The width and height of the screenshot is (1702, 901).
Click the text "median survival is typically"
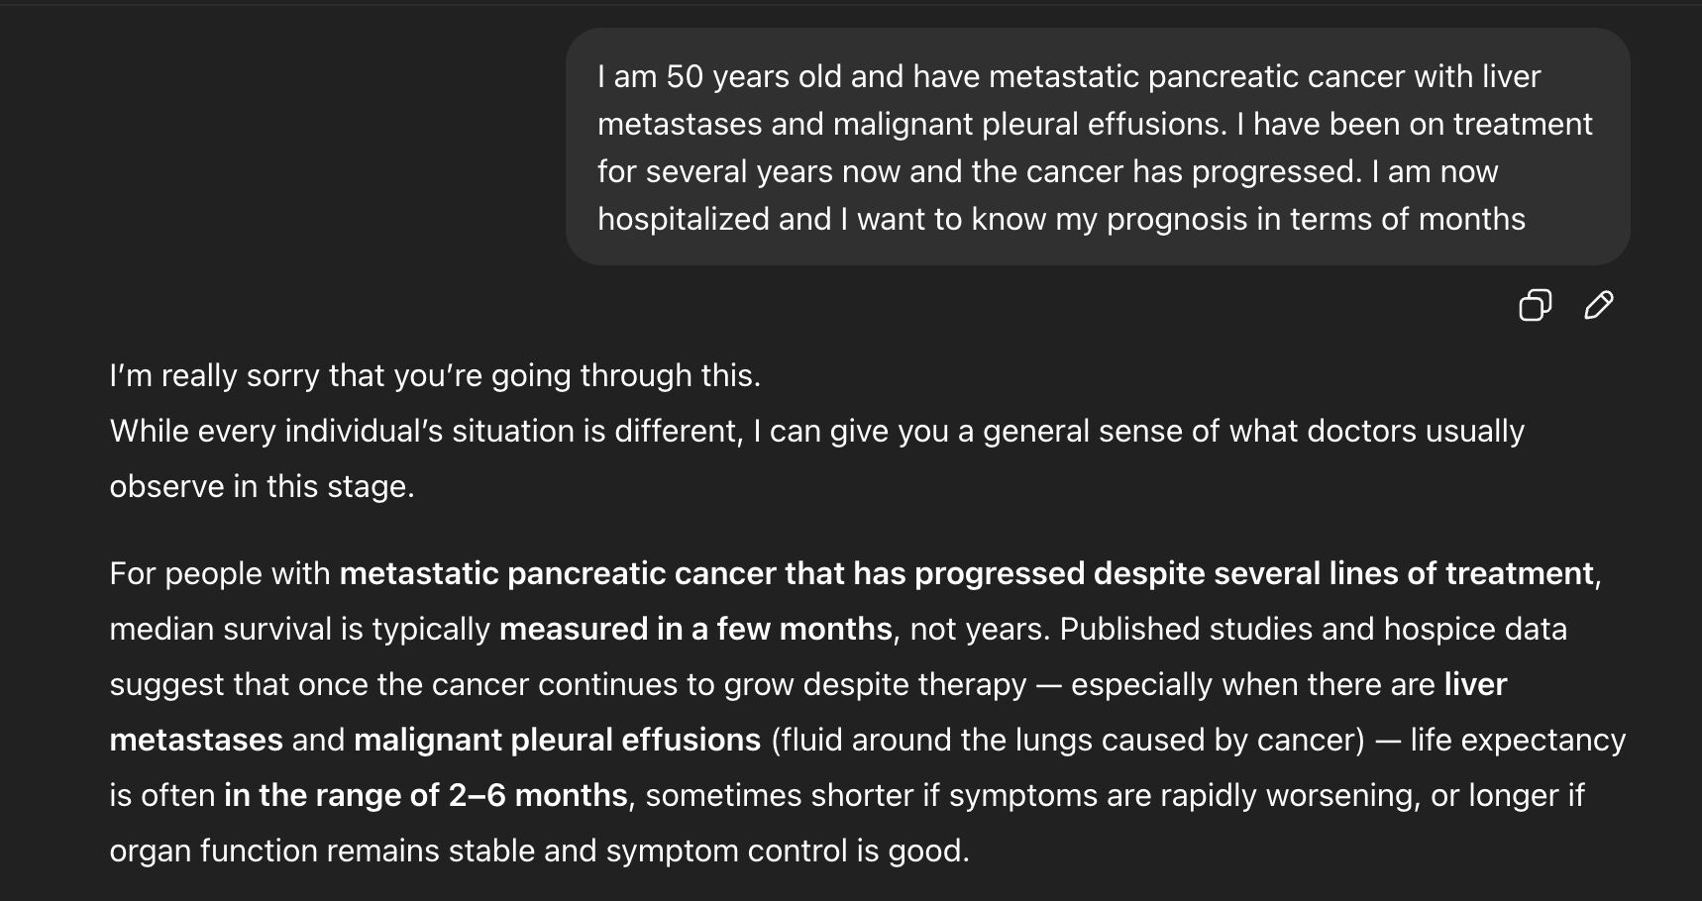point(300,629)
